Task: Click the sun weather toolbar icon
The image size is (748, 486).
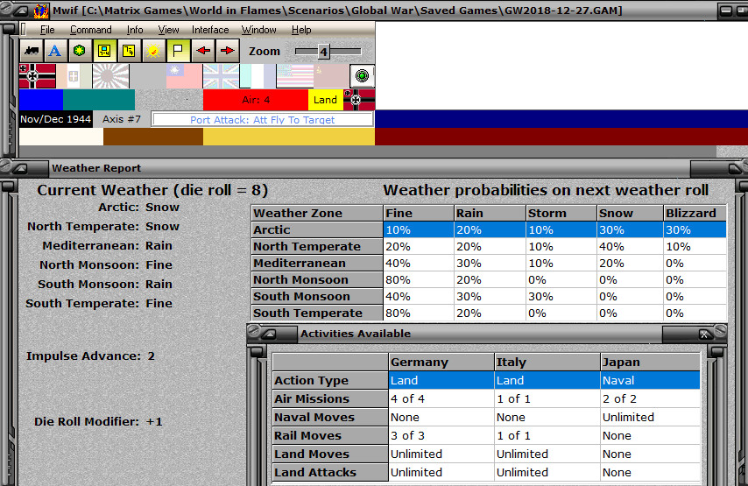Action: (x=153, y=51)
